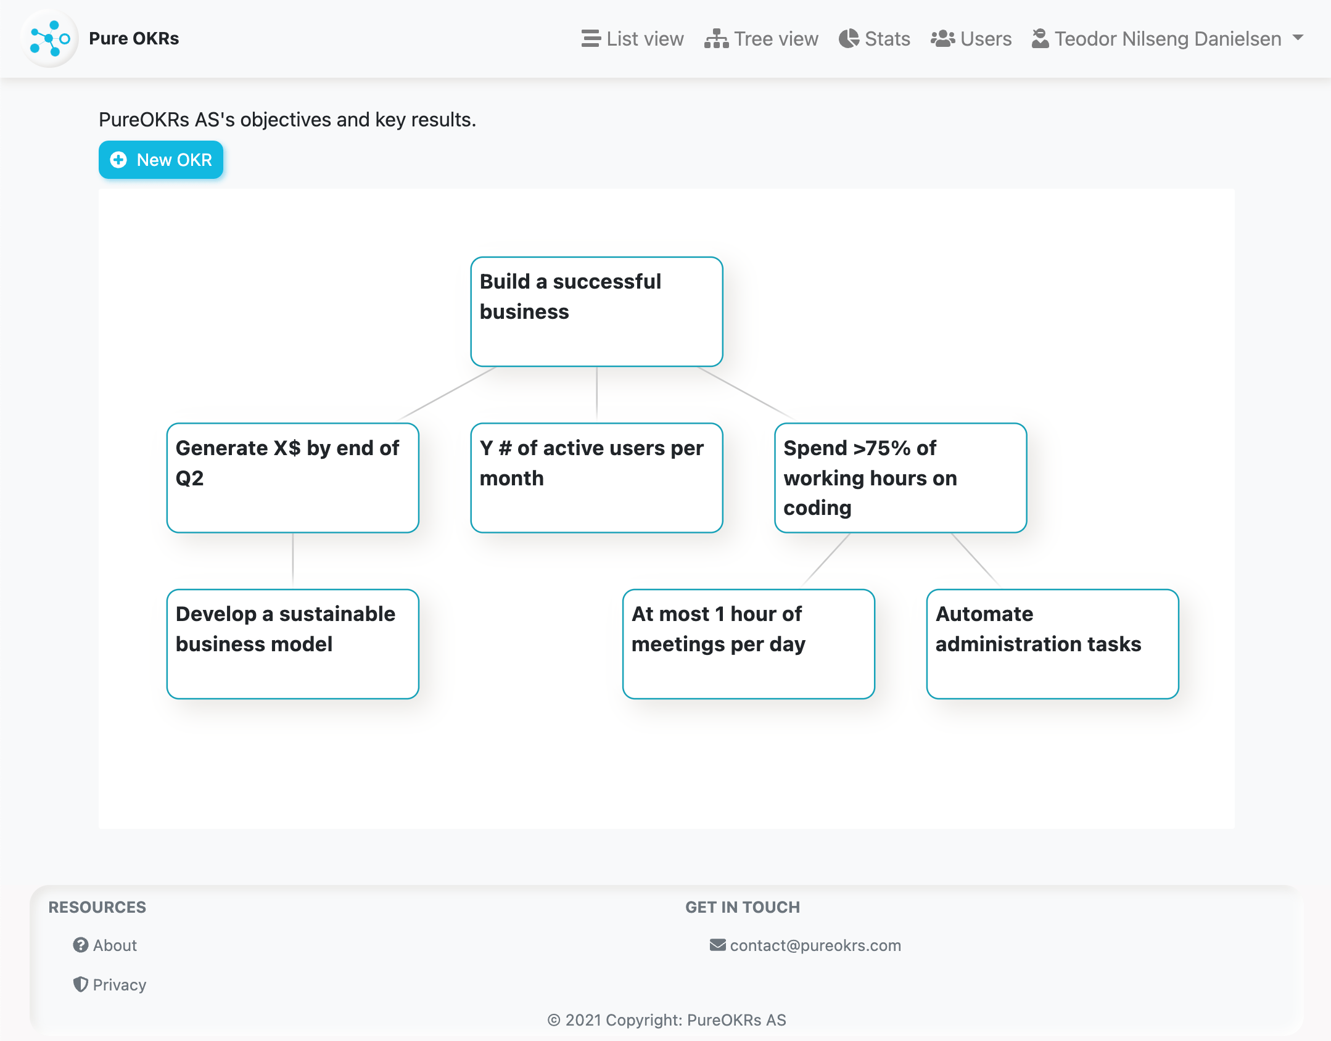
Task: Select the Generate X$ by end of Q2 node
Action: click(x=293, y=478)
